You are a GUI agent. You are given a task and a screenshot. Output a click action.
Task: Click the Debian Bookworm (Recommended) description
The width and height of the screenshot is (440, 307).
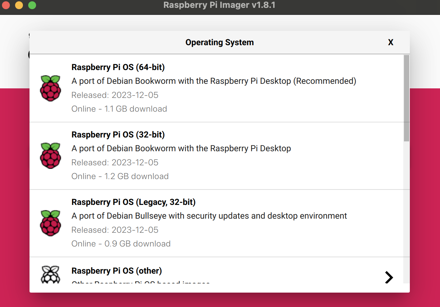(x=214, y=81)
